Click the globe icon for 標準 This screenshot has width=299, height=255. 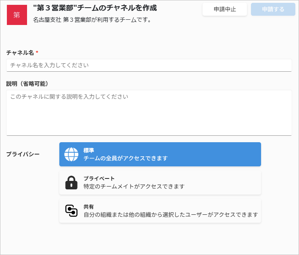tap(71, 154)
